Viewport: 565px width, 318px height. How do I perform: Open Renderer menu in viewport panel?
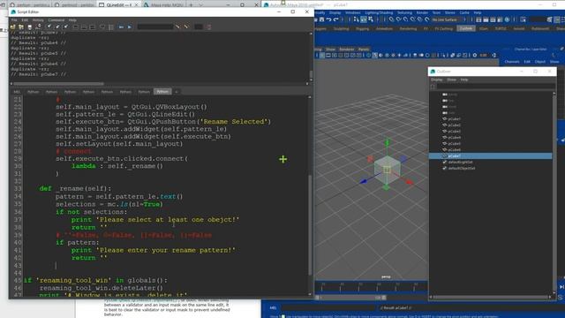347,49
